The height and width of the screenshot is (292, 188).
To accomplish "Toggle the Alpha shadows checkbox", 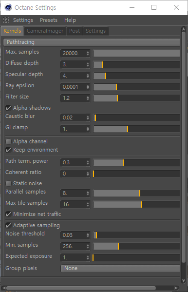I will 8,108.
